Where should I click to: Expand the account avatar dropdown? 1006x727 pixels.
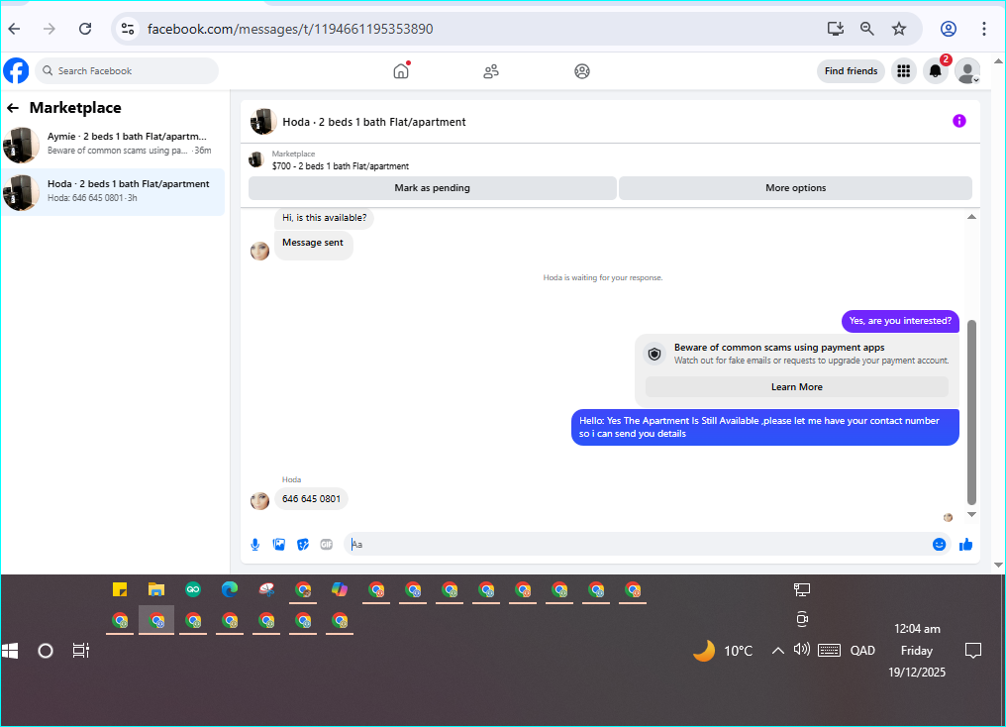[x=967, y=70]
